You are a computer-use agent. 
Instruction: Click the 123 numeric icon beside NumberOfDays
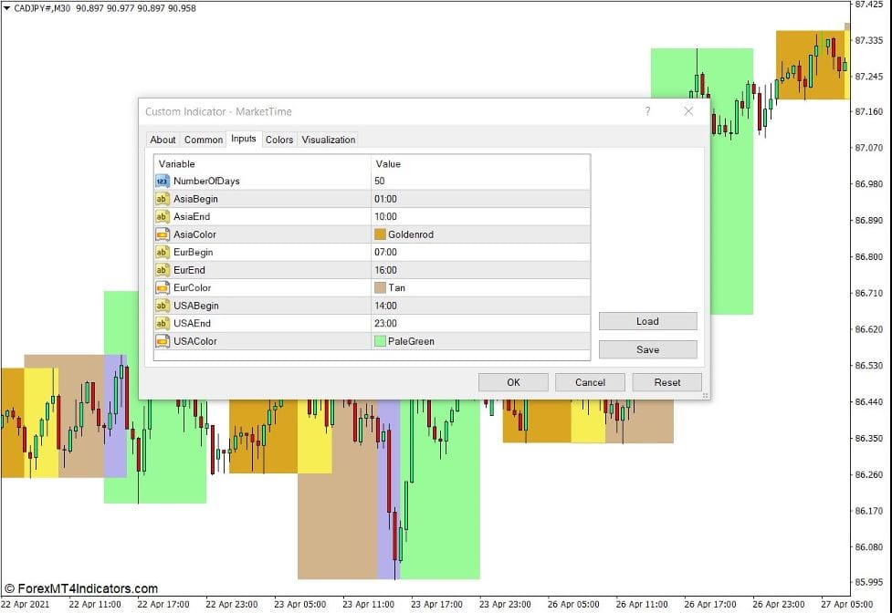[162, 181]
